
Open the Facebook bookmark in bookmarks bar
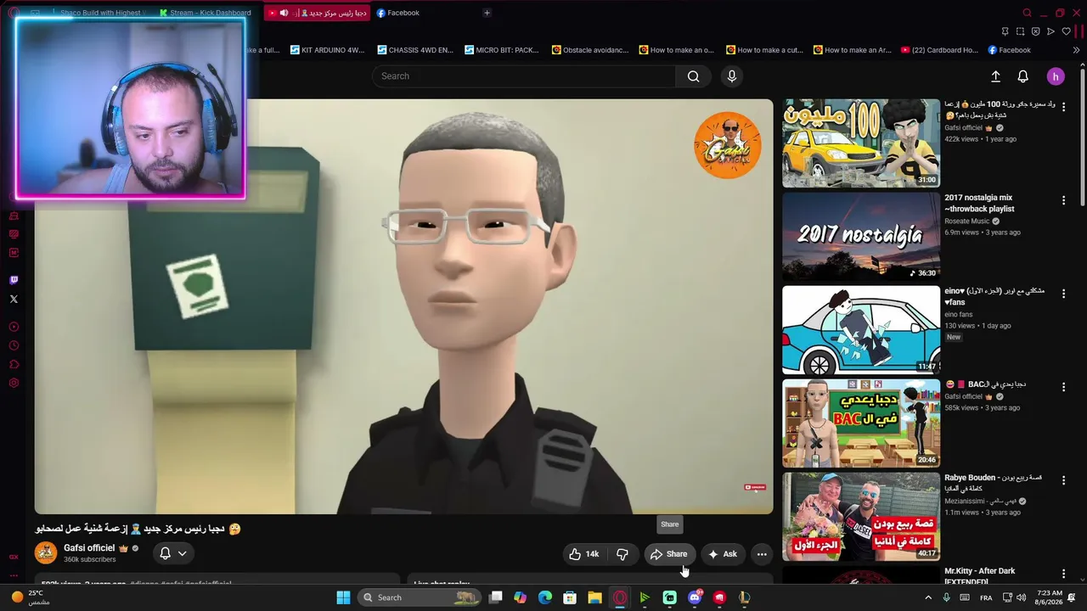coord(1009,50)
